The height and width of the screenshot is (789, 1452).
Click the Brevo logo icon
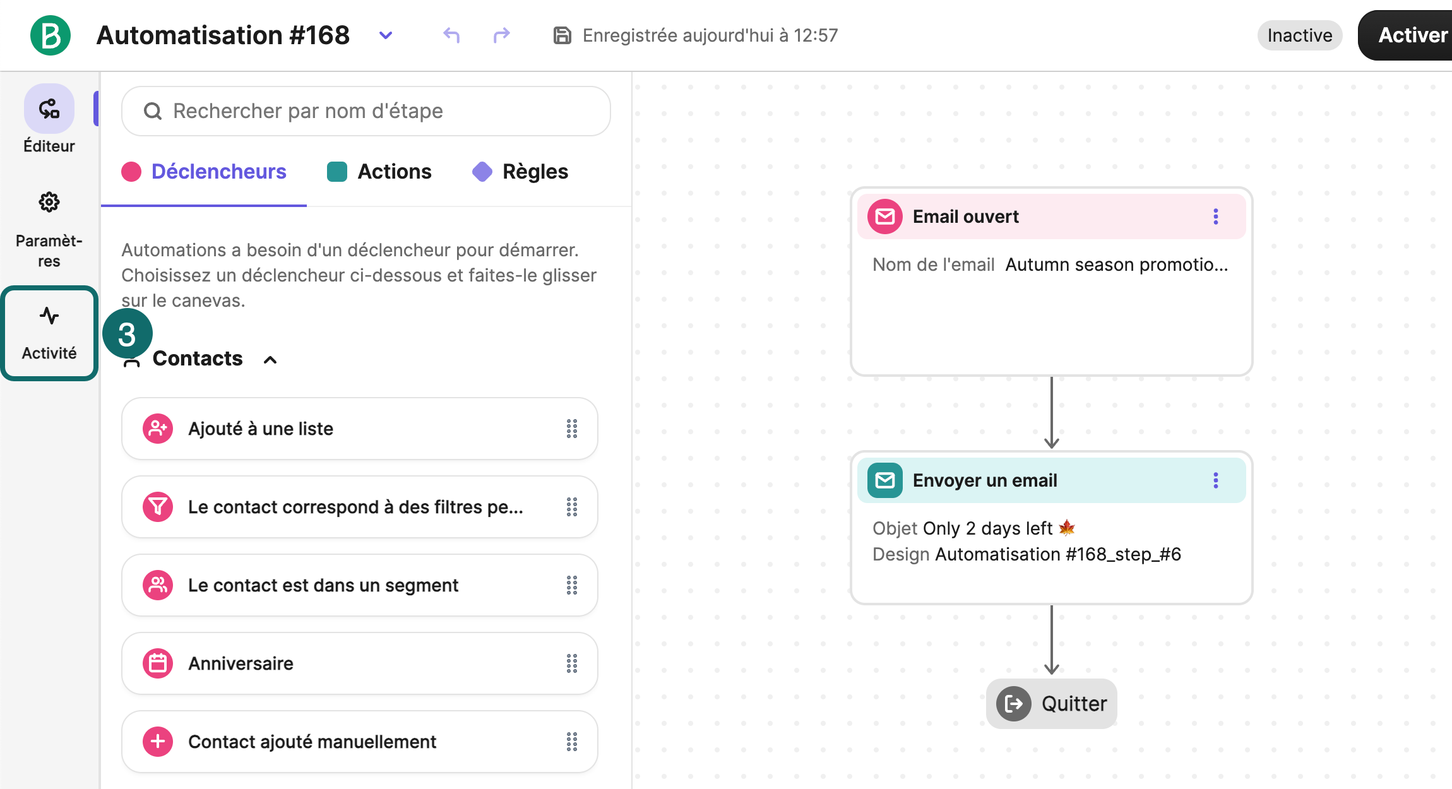(51, 35)
